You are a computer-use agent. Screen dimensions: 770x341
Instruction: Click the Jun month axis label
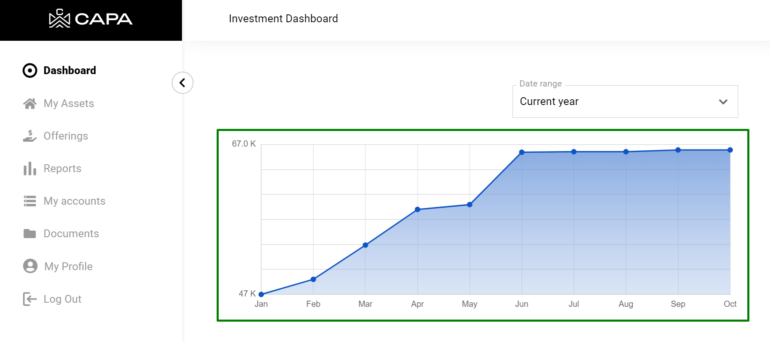coord(522,304)
